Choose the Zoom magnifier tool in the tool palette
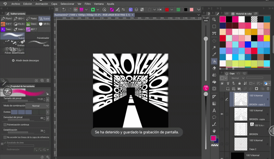The height and width of the screenshot is (159, 274). point(214,19)
